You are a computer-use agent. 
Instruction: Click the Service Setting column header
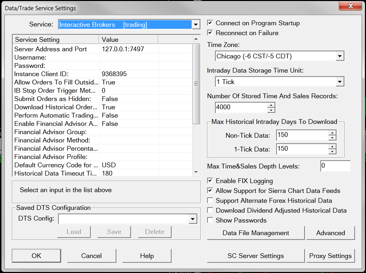[x=56, y=39]
